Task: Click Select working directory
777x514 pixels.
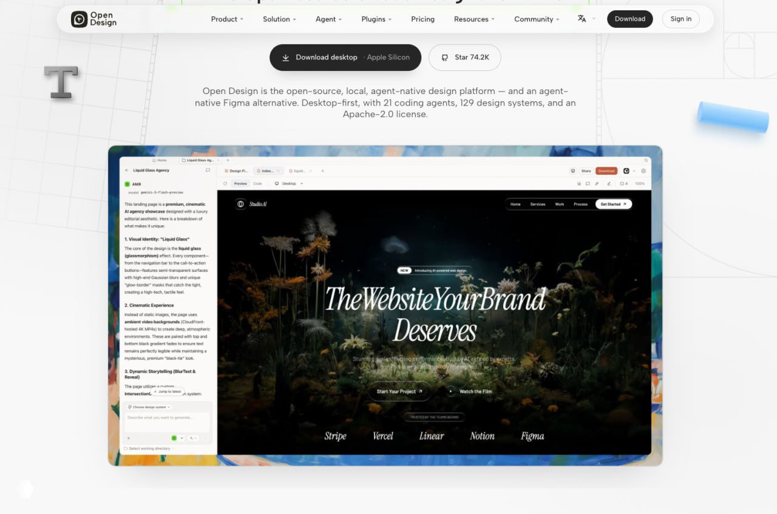Action: coord(150,448)
